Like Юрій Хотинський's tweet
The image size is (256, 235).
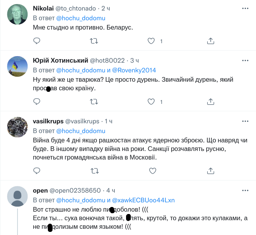(x=152, y=102)
